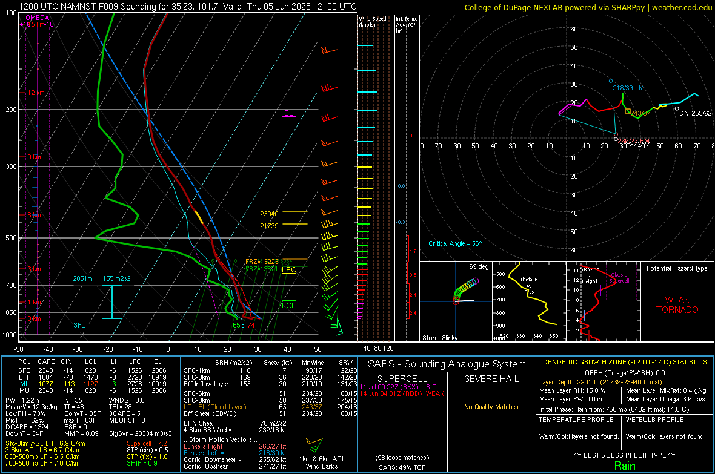This screenshot has width=715, height=474.
Task: Click the blue Bunkers Left storm motion
Action: (x=235, y=453)
